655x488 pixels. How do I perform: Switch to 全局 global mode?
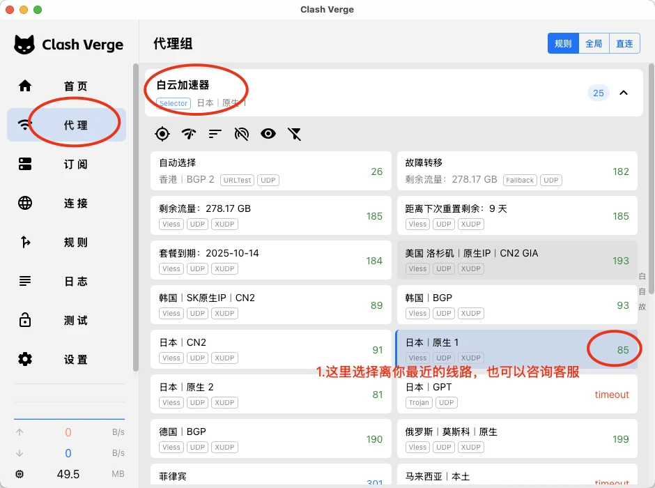click(594, 43)
